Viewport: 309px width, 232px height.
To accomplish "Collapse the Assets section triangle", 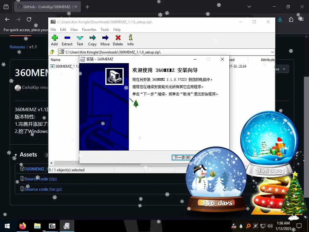I will [16, 155].
